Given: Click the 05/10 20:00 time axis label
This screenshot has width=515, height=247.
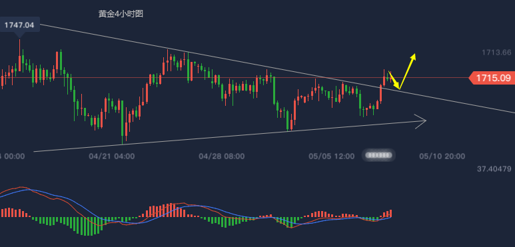Looking at the screenshot, I should pos(442,156).
